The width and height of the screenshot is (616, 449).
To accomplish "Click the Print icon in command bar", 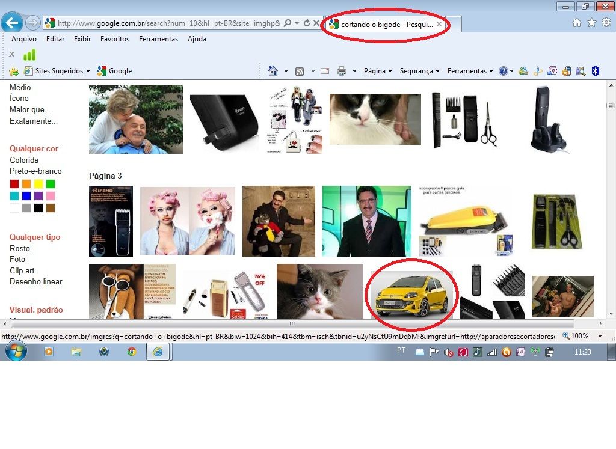I will [x=342, y=71].
